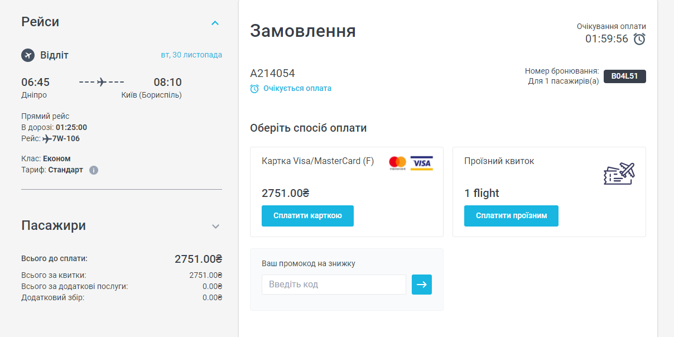Click the MasterCard logo icon
The width and height of the screenshot is (674, 337).
click(398, 162)
